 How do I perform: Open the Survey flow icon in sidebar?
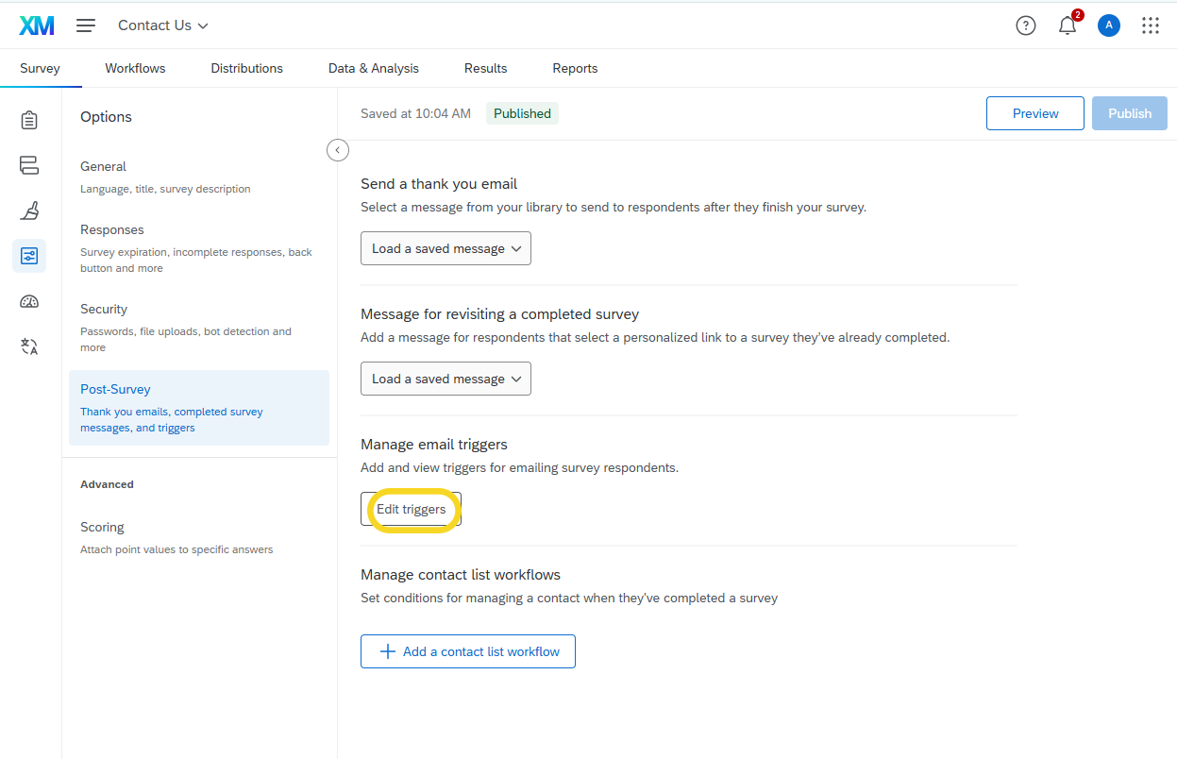click(x=29, y=165)
